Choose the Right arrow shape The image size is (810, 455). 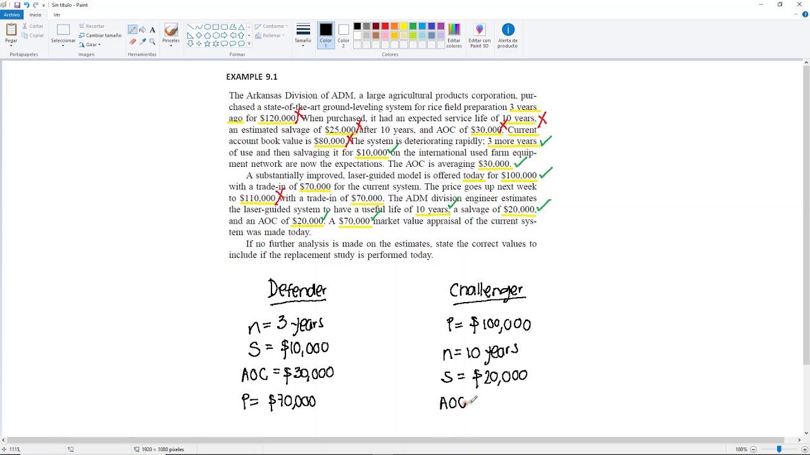click(224, 35)
